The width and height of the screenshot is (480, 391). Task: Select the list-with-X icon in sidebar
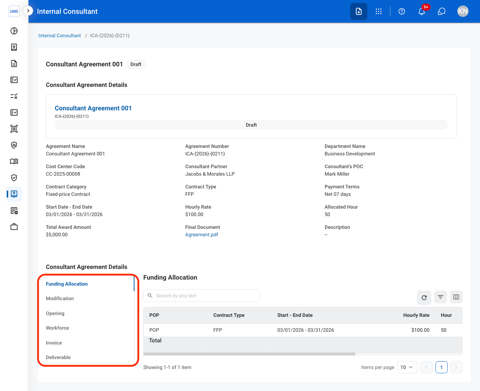pyautogui.click(x=14, y=96)
